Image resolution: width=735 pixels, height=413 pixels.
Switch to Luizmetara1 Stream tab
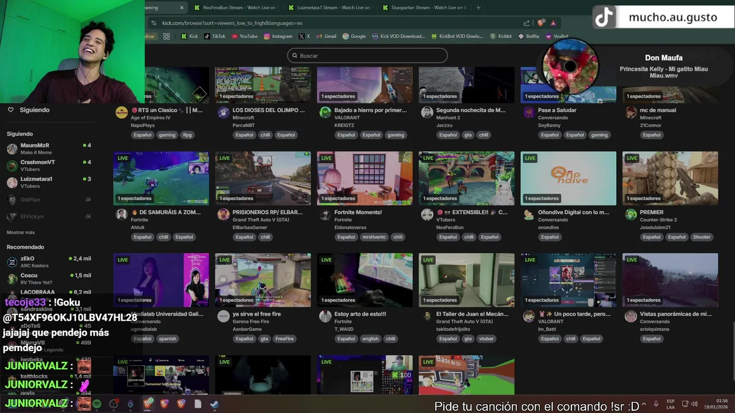coord(329,7)
